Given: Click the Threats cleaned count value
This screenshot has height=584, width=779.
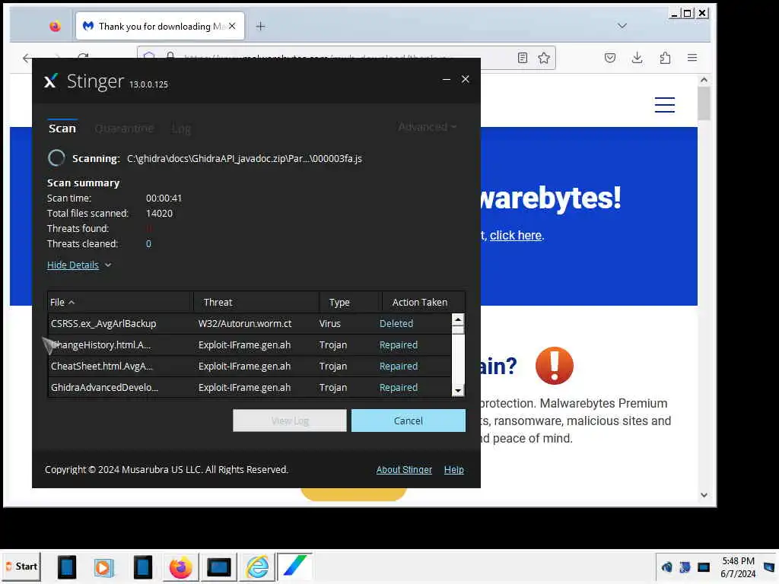Looking at the screenshot, I should pos(148,244).
